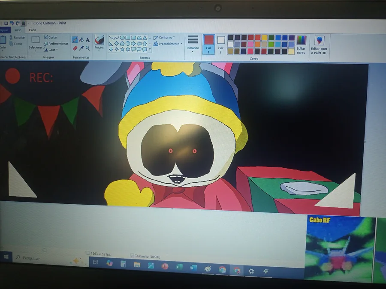
Task: Choose the Right arrow shape
Action: click(x=133, y=44)
